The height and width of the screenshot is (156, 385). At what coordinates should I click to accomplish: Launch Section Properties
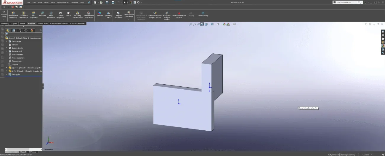pyautogui.click(x=60, y=15)
